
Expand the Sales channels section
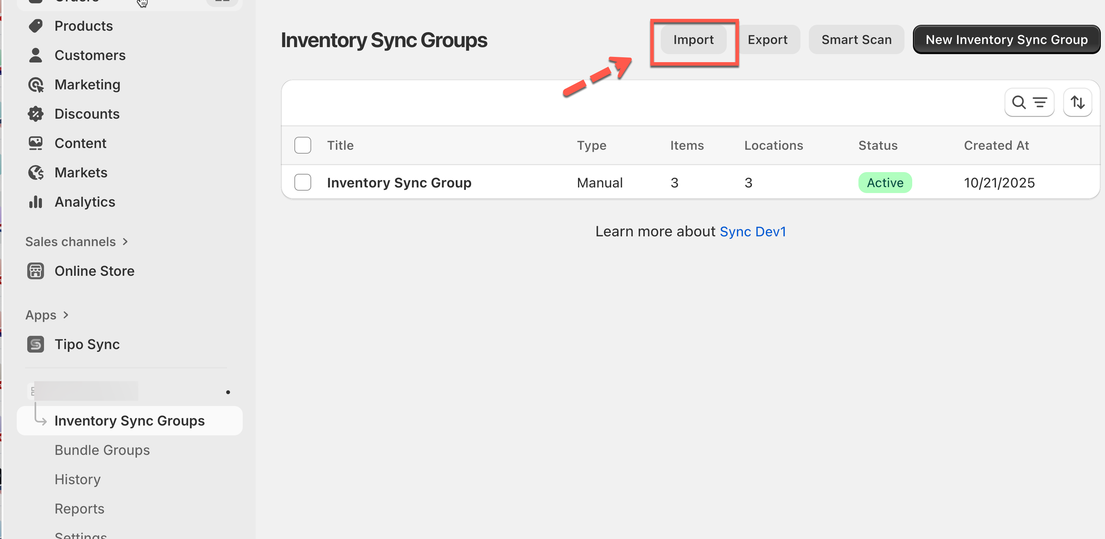pyautogui.click(x=125, y=242)
